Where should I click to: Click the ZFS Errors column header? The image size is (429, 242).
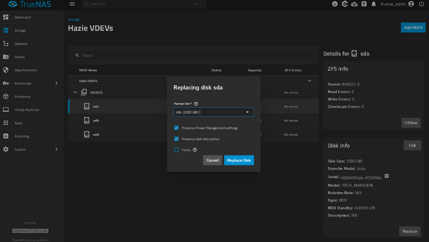[x=293, y=70]
